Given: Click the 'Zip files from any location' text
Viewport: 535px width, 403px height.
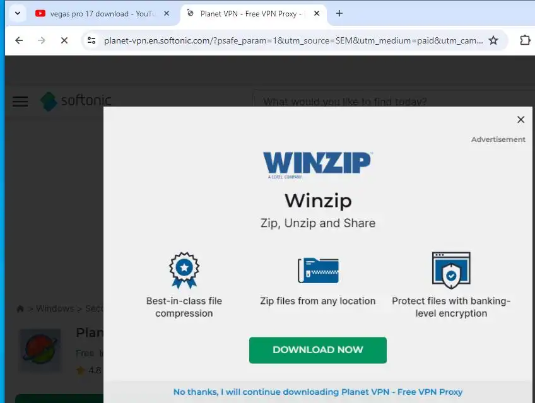Looking at the screenshot, I should coord(318,301).
